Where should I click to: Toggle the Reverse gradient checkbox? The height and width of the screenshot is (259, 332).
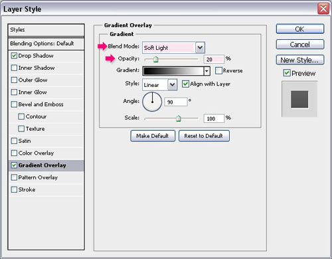pos(218,70)
